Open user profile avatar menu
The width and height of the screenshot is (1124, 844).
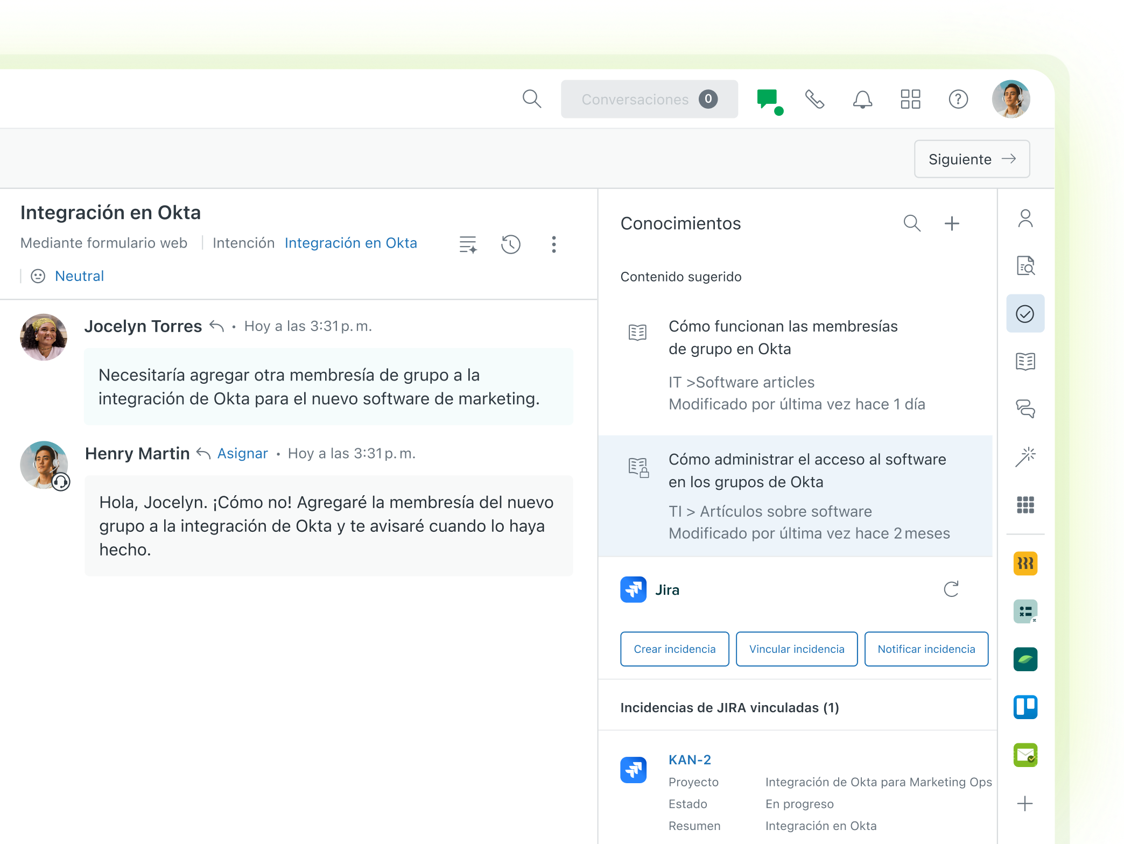click(x=1011, y=99)
